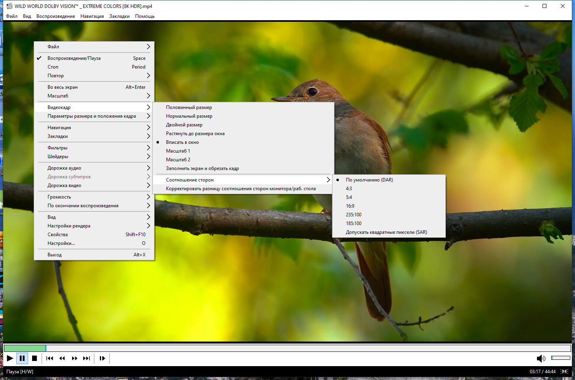575x380 pixels.
Task: Stop playback with the square Stop icon
Action: (34, 359)
